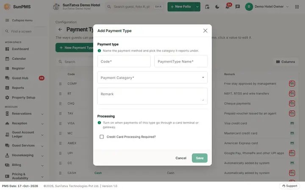
Task: Click the TAV row drag handle
Action: [x=60, y=114]
